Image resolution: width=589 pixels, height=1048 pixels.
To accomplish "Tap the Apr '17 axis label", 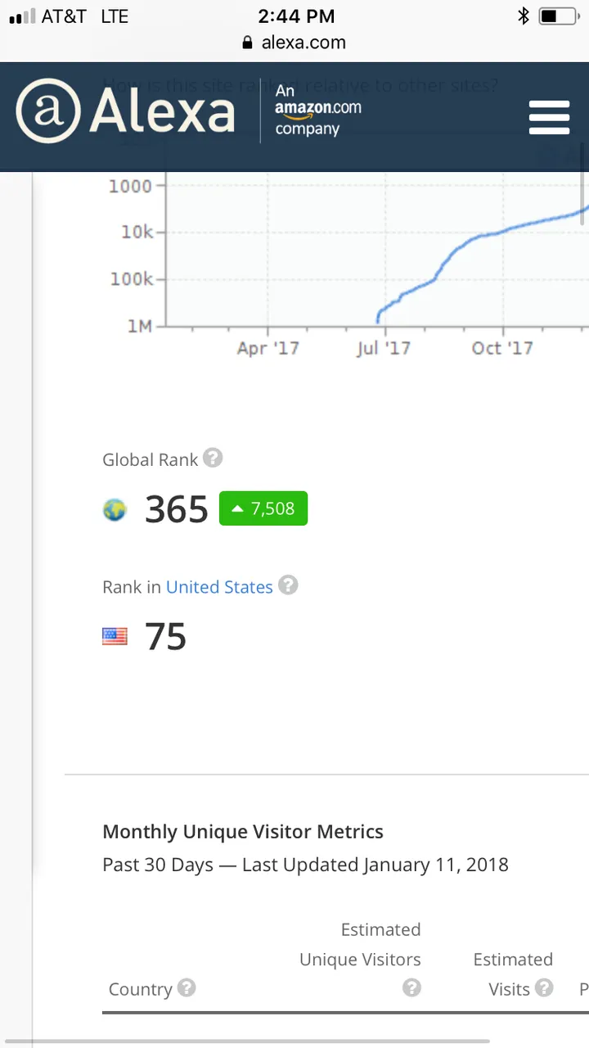I will click(x=268, y=348).
